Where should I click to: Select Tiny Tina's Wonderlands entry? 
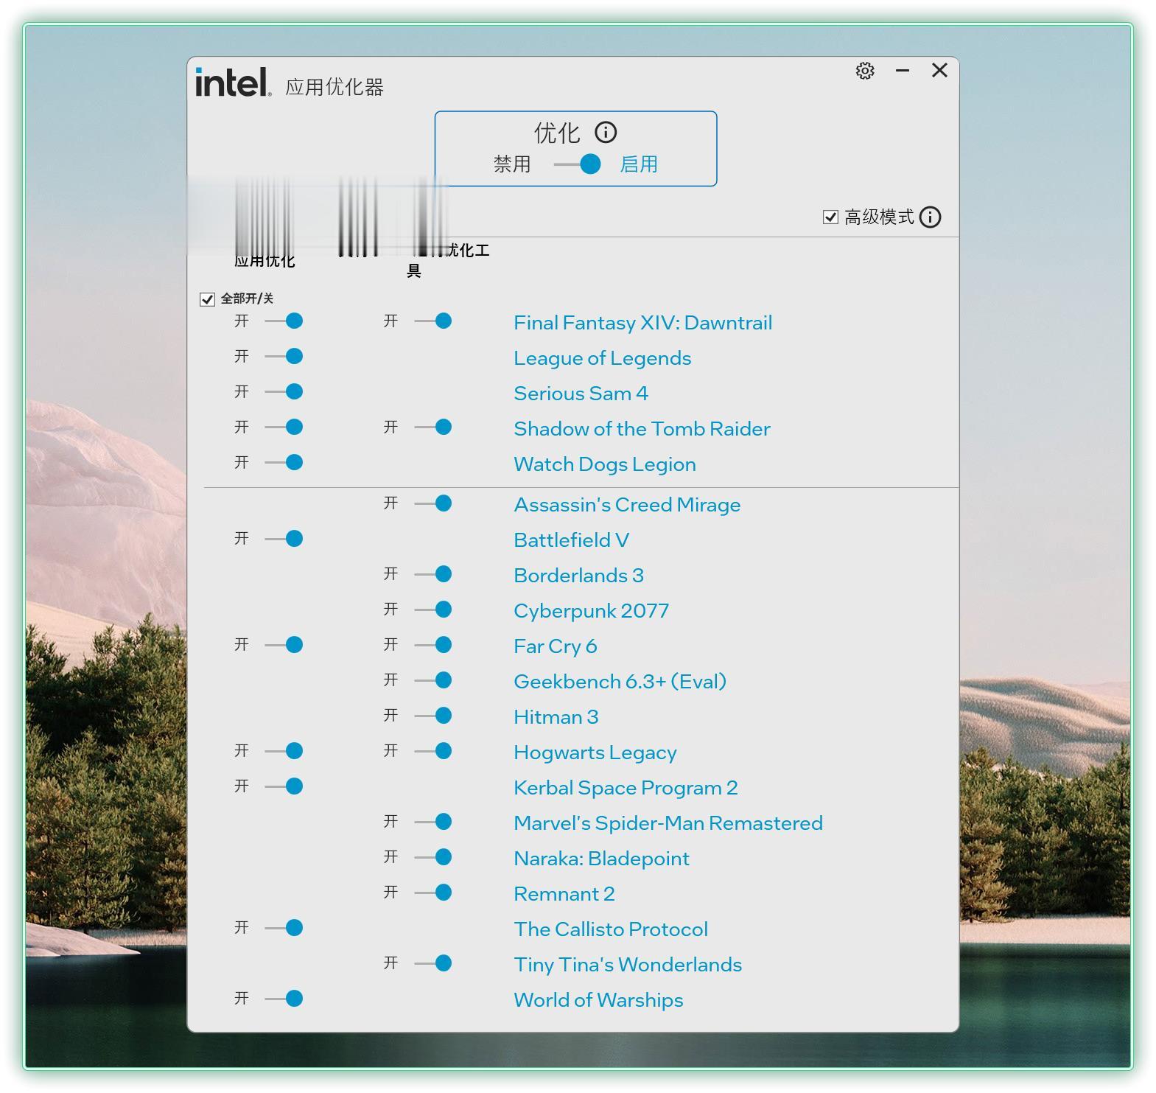tap(628, 965)
